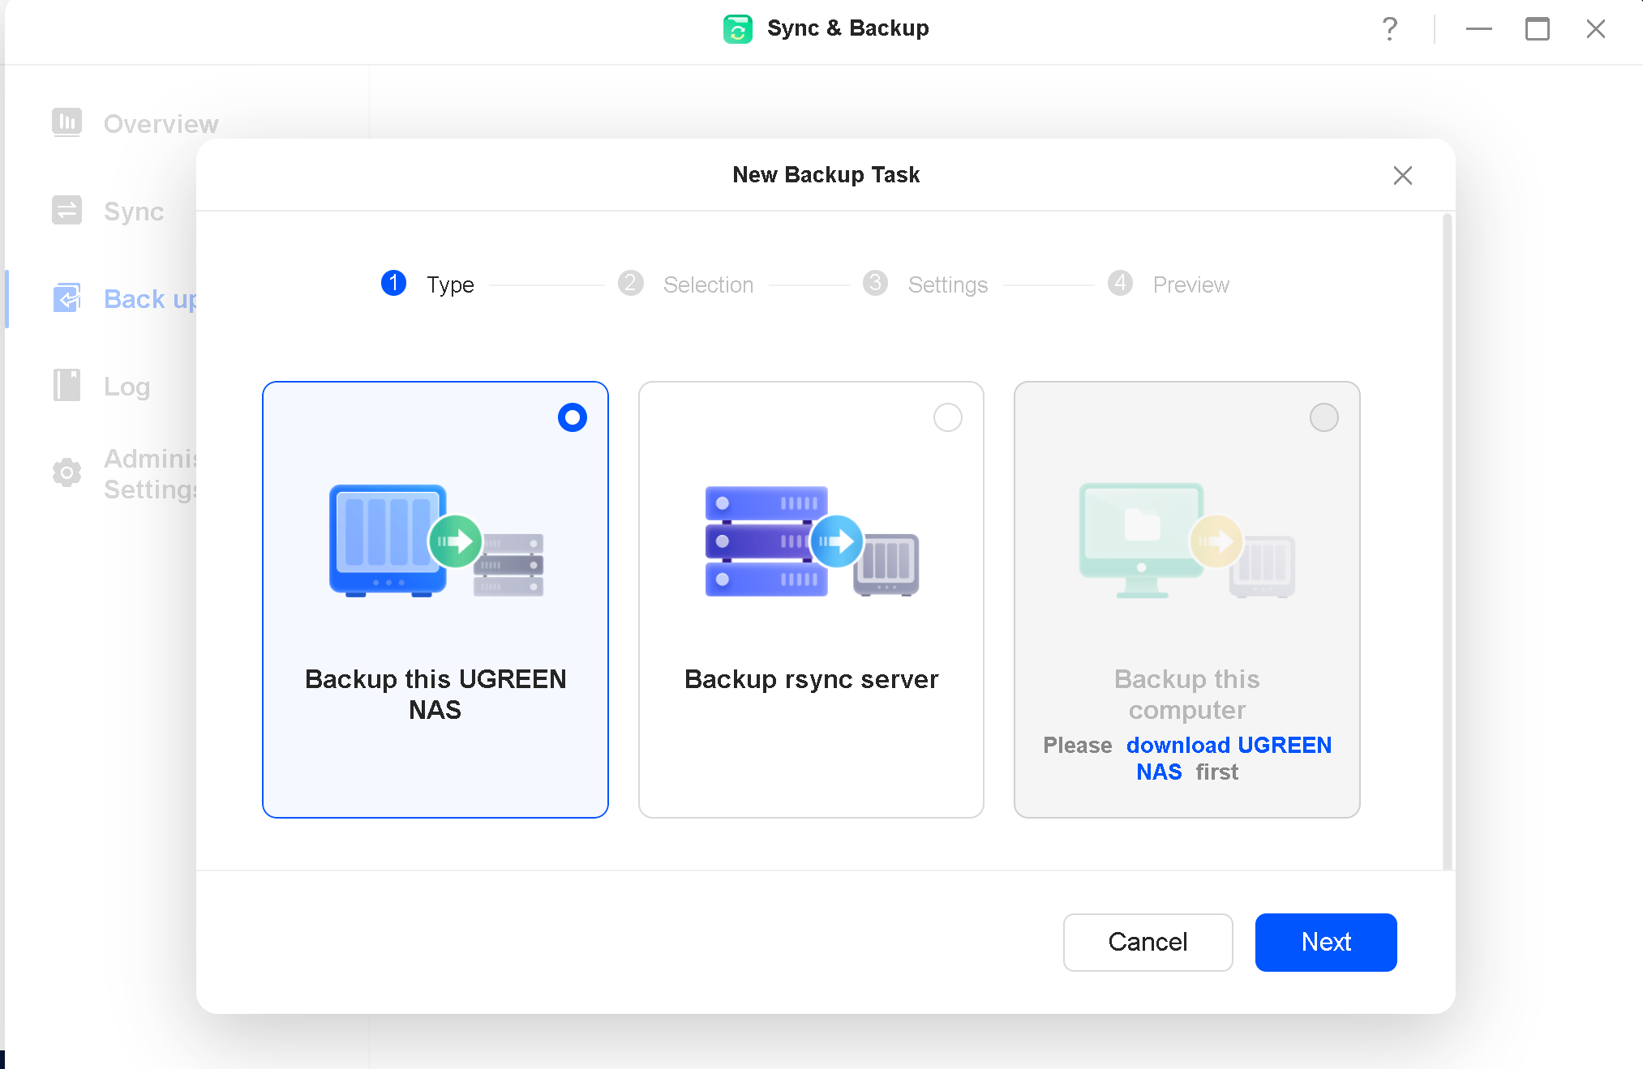
Task: Open the Log panel icon
Action: point(67,386)
